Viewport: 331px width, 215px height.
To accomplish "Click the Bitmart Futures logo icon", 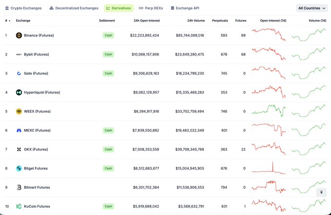I will pyautogui.click(x=19, y=187).
